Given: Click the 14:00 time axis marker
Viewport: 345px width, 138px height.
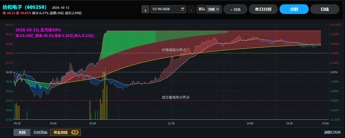Looking at the screenshot, I should 250,123.
